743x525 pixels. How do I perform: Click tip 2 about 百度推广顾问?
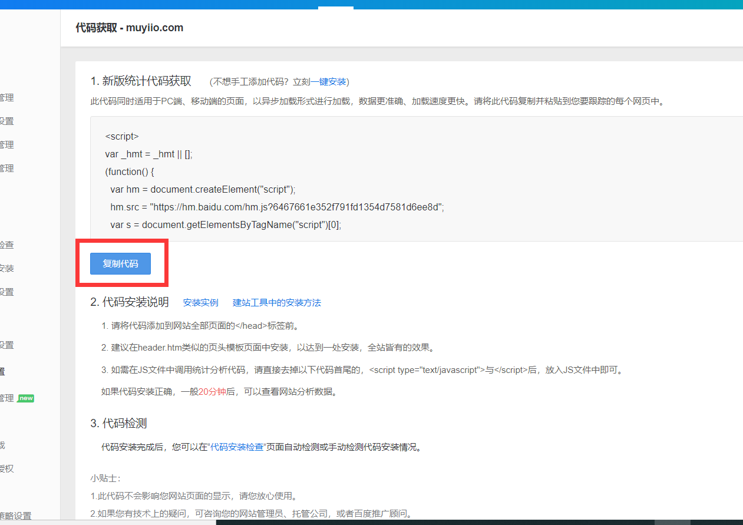click(251, 514)
